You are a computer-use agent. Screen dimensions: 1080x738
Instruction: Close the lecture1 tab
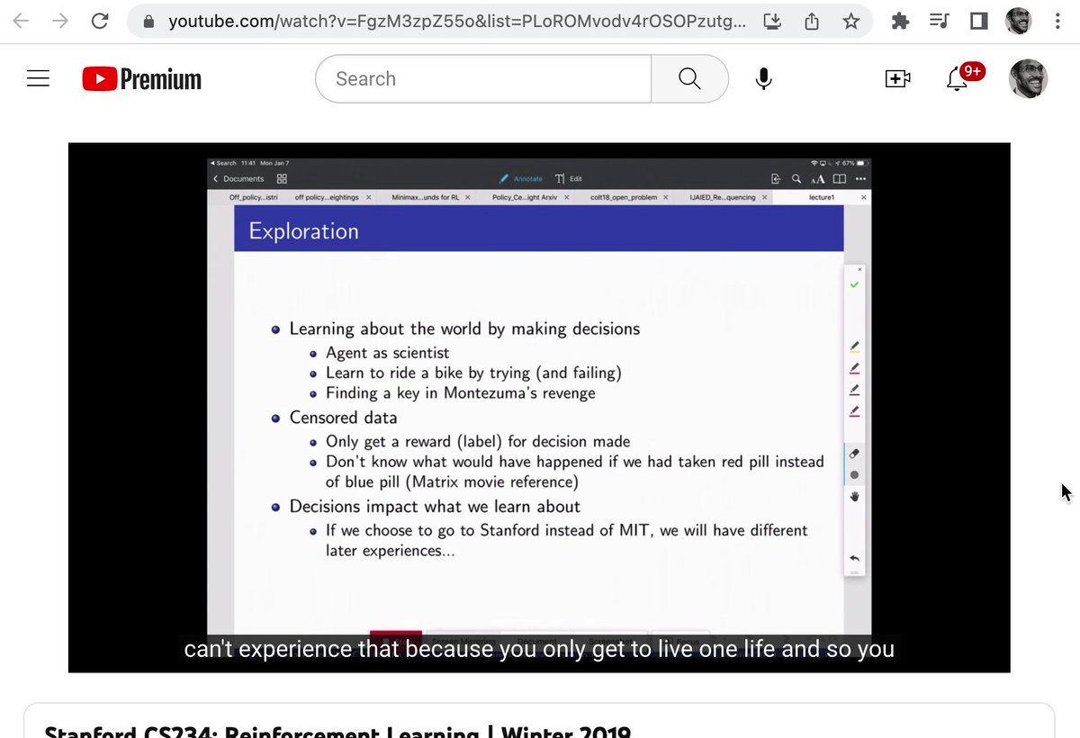coord(864,197)
